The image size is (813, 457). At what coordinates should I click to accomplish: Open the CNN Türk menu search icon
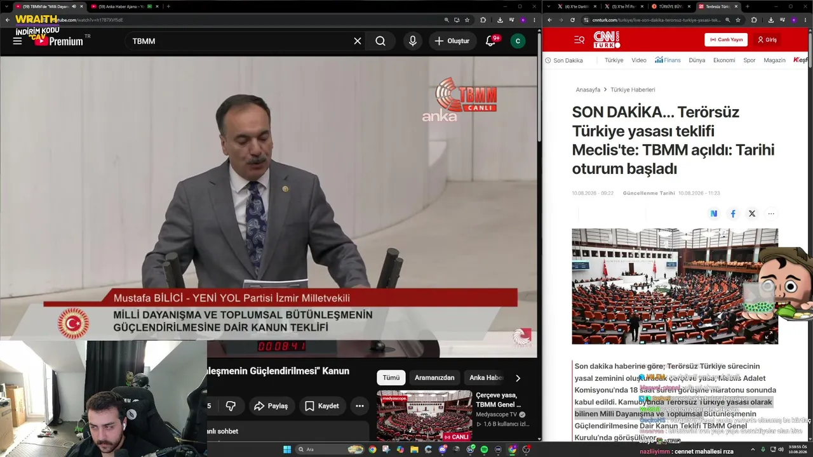coord(579,40)
